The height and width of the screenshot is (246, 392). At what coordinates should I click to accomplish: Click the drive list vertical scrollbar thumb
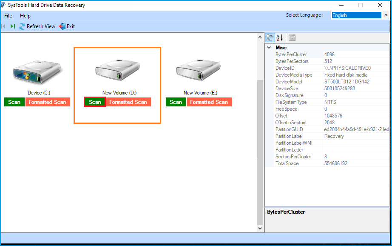pos(260,152)
